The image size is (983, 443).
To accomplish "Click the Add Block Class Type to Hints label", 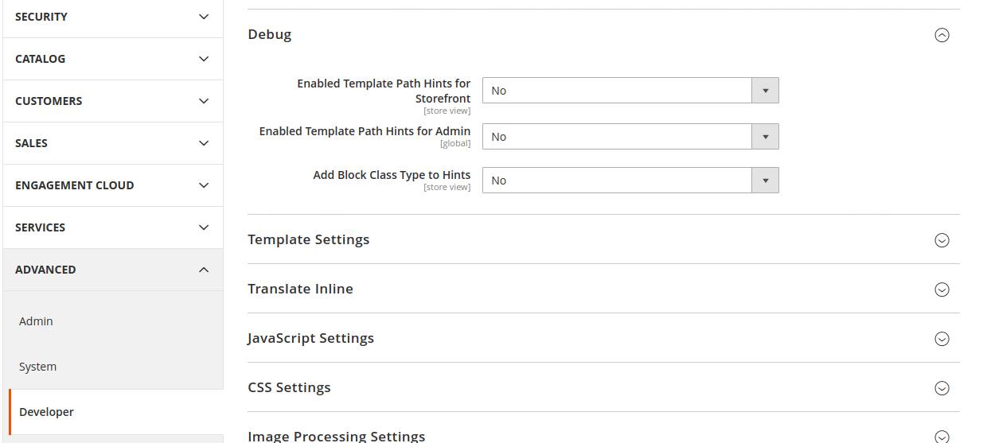I will (392, 175).
